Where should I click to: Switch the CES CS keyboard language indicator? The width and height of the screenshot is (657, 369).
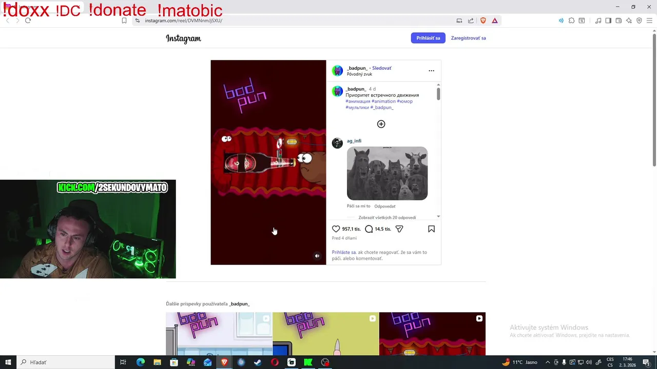coord(610,362)
